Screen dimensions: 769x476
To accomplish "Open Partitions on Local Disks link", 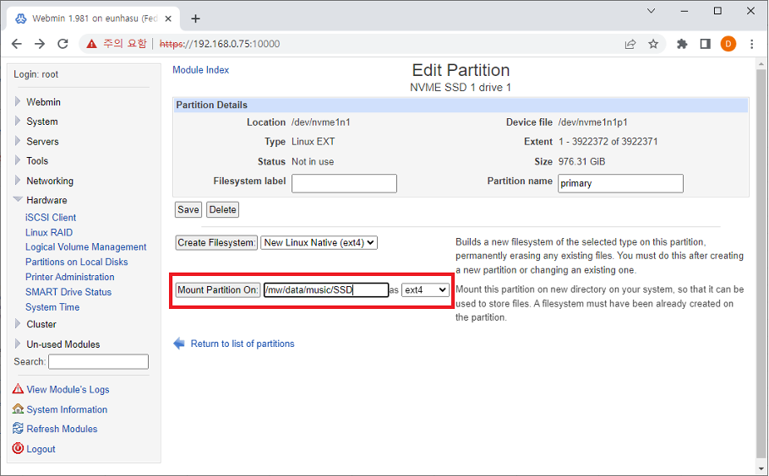I will pos(76,262).
